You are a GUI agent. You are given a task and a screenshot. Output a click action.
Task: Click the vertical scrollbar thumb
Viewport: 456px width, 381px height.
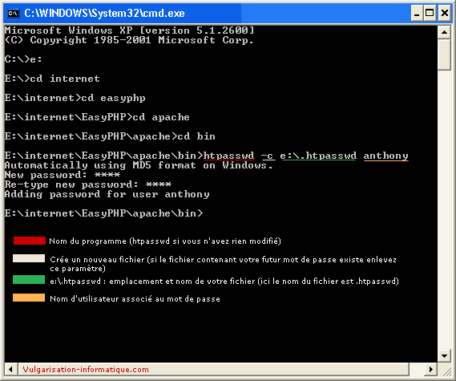(x=444, y=55)
